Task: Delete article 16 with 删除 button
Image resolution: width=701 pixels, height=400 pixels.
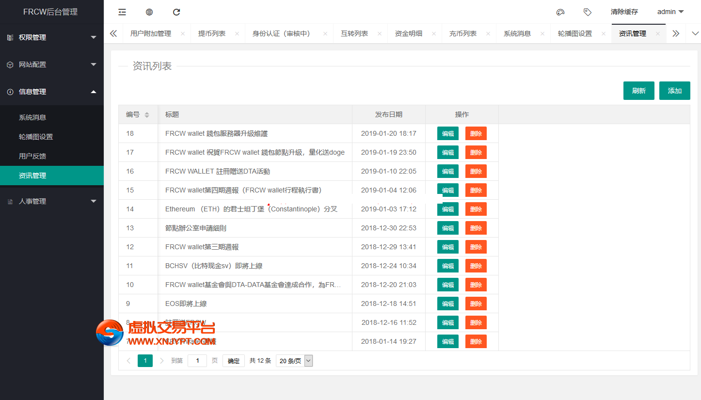Action: [476, 171]
